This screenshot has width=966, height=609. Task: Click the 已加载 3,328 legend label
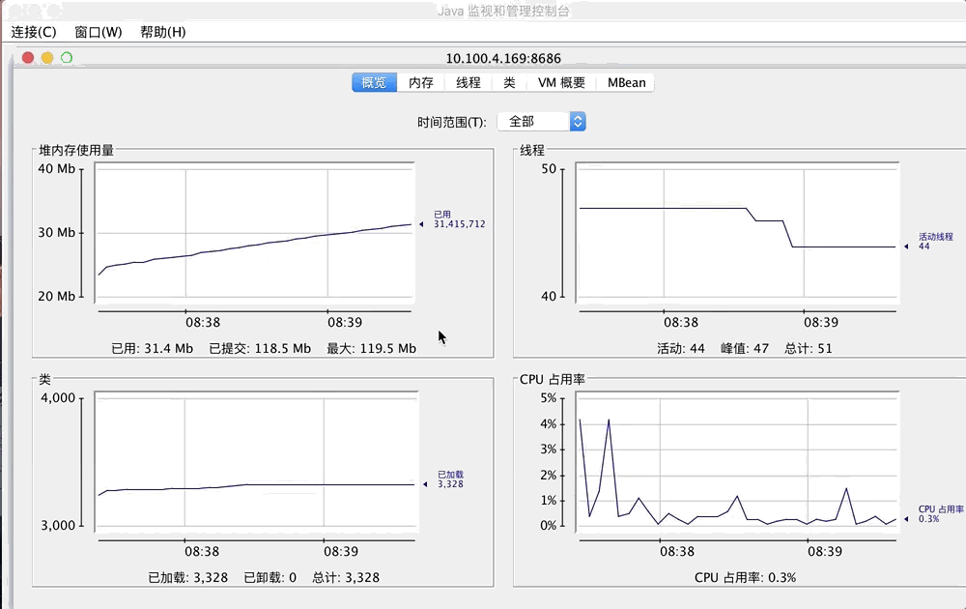(x=450, y=478)
